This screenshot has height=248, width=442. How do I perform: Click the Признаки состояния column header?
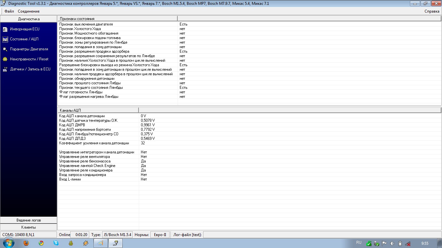pyautogui.click(x=117, y=19)
